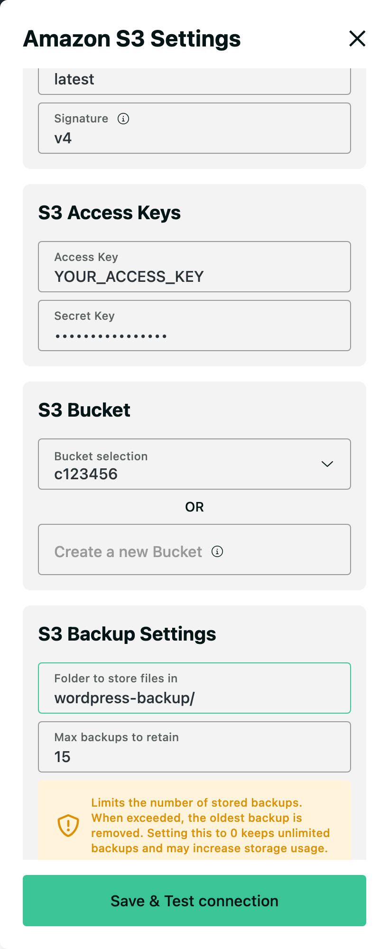Click the Save & Test connection button

194,901
